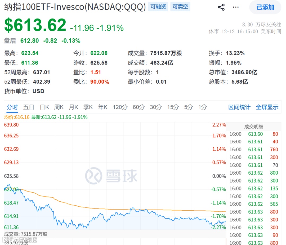The height and width of the screenshot is (245, 286).
Task: Switch to the 30分 chart tab
Action: [x=156, y=107]
